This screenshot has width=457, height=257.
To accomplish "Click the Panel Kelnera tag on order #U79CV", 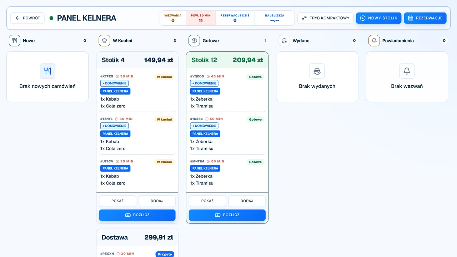I will [115, 168].
